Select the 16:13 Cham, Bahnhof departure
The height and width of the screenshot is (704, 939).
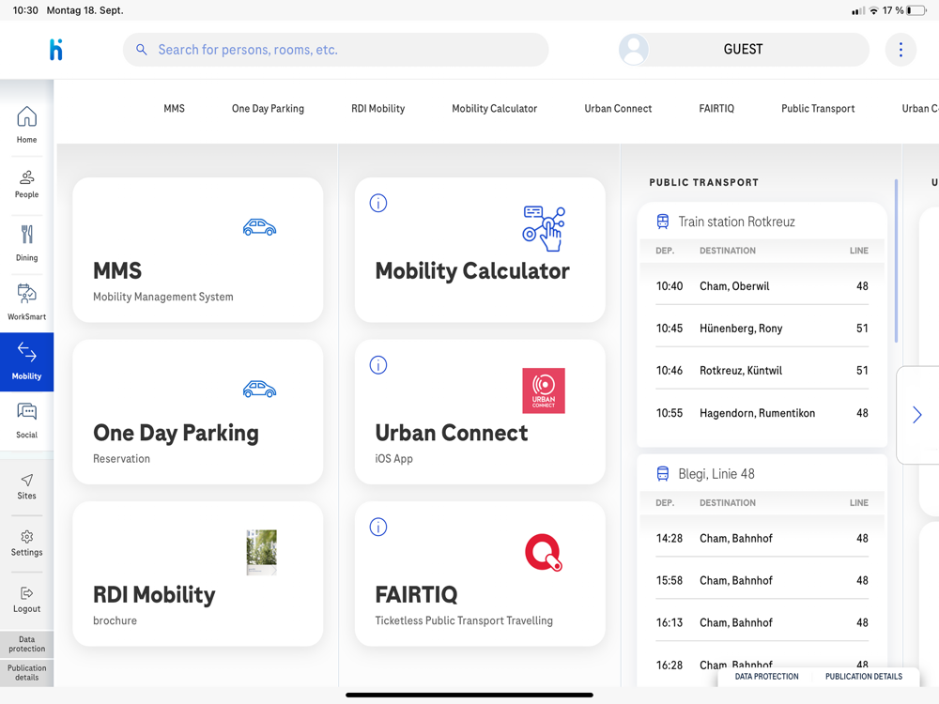pyautogui.click(x=762, y=622)
